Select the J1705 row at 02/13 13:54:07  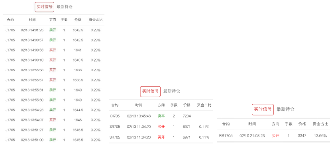pos(54,120)
